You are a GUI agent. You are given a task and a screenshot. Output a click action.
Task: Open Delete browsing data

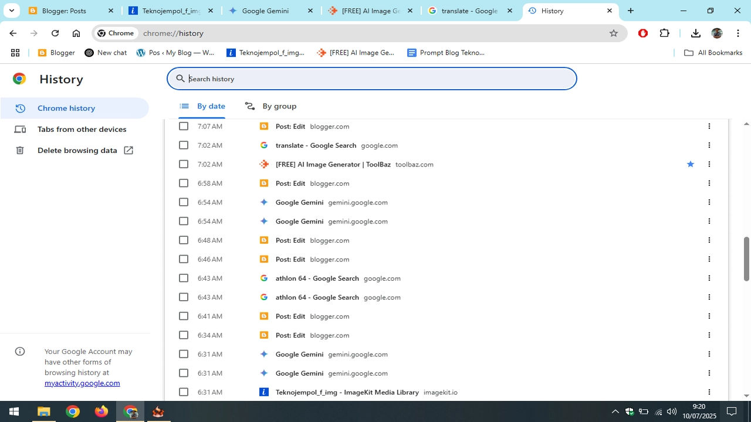pos(75,151)
